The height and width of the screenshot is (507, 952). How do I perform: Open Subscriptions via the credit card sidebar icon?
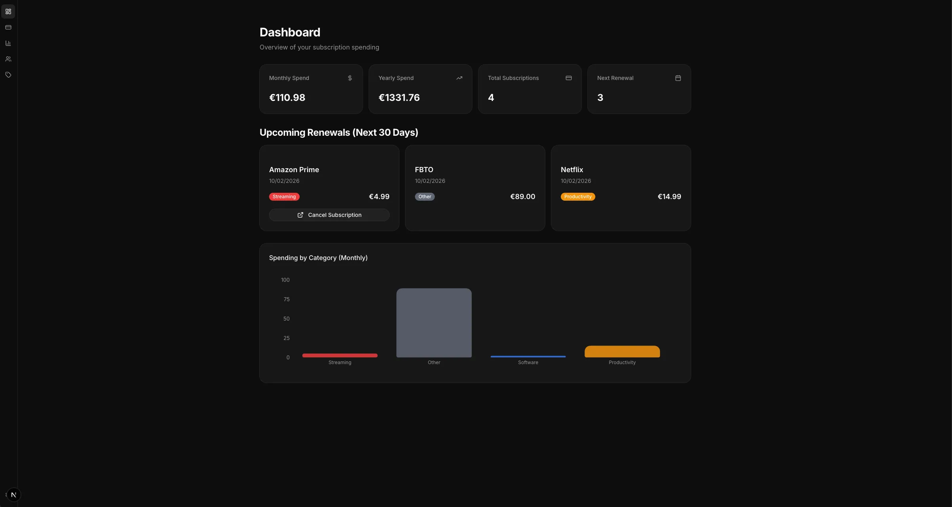[8, 27]
